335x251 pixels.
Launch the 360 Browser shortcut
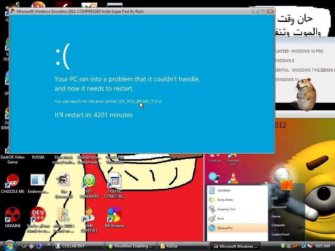pos(115,217)
